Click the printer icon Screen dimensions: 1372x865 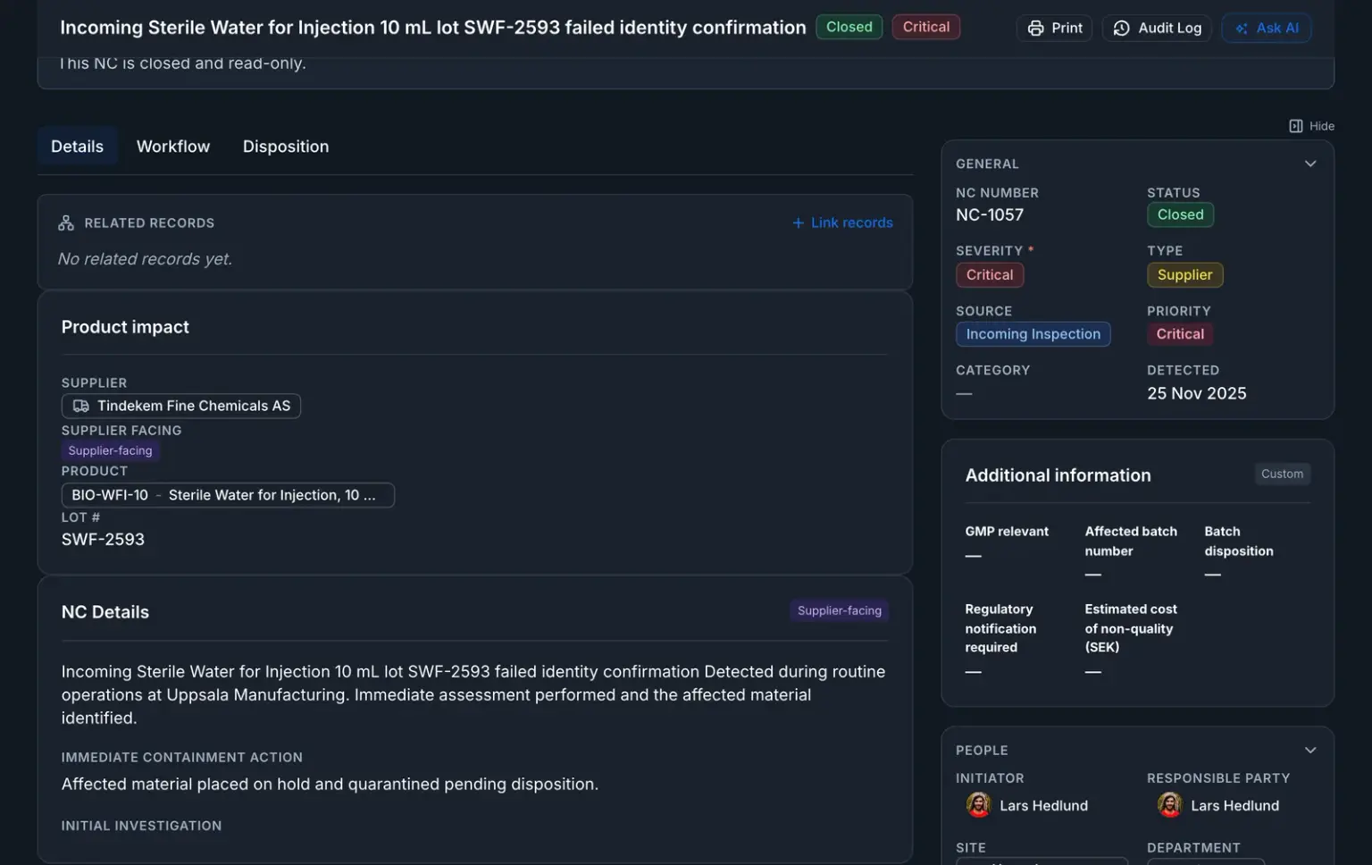1035,29
